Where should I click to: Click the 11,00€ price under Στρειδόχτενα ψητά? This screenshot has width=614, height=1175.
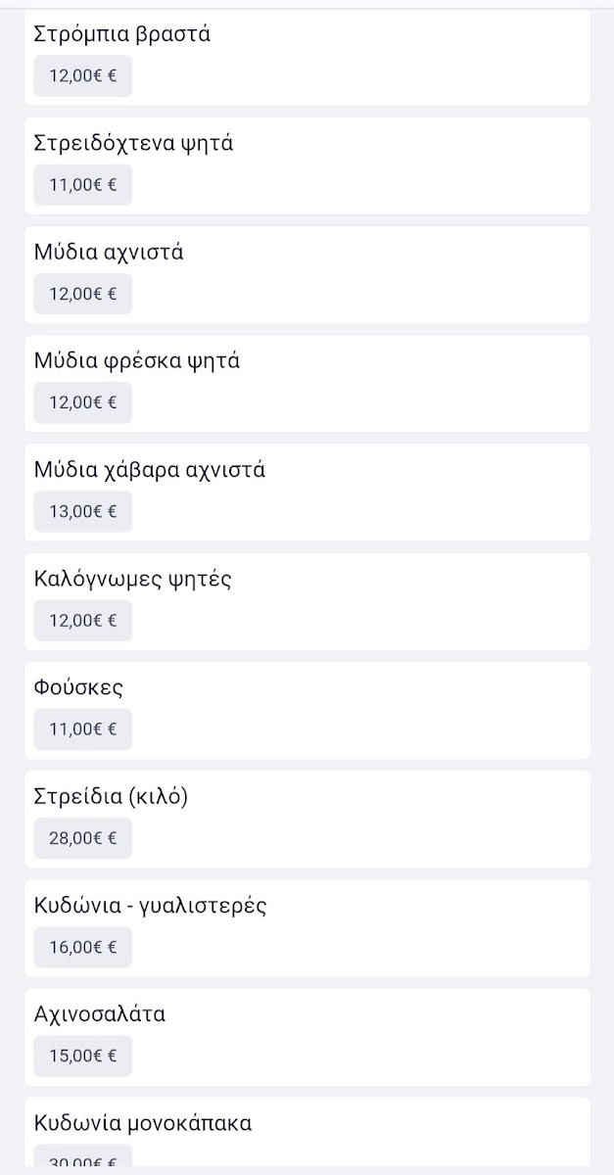pyautogui.click(x=83, y=185)
